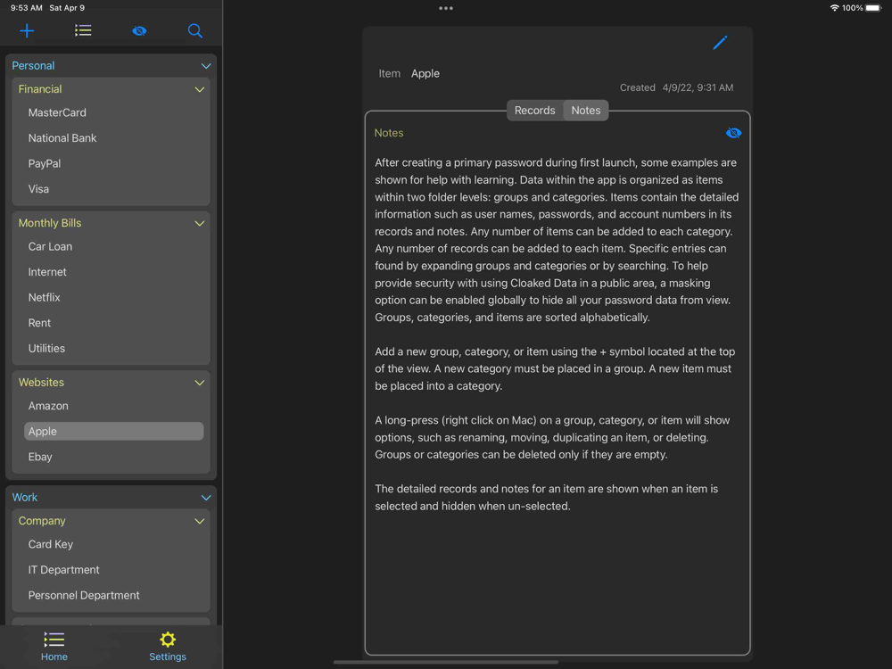This screenshot has height=669, width=892.
Task: Collapse the Work group chevron
Action: pyautogui.click(x=206, y=498)
